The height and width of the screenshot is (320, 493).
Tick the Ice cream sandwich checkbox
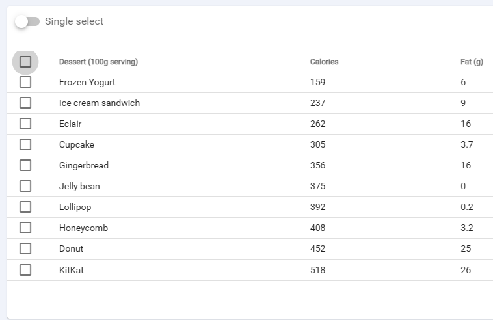point(25,103)
